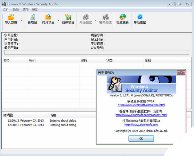Open the 动作 menu
The width and height of the screenshot is (194, 156).
[x=16, y=10]
